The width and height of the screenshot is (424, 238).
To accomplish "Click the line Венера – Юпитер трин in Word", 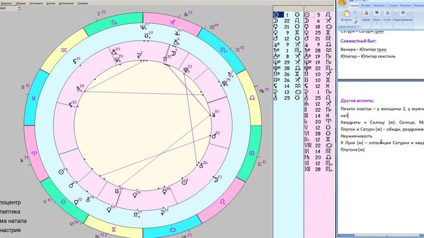I will (364, 50).
